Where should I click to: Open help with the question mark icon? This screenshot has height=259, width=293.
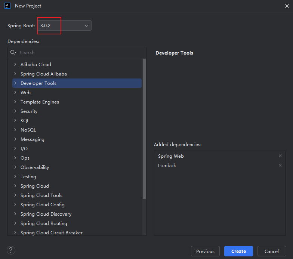[11, 250]
